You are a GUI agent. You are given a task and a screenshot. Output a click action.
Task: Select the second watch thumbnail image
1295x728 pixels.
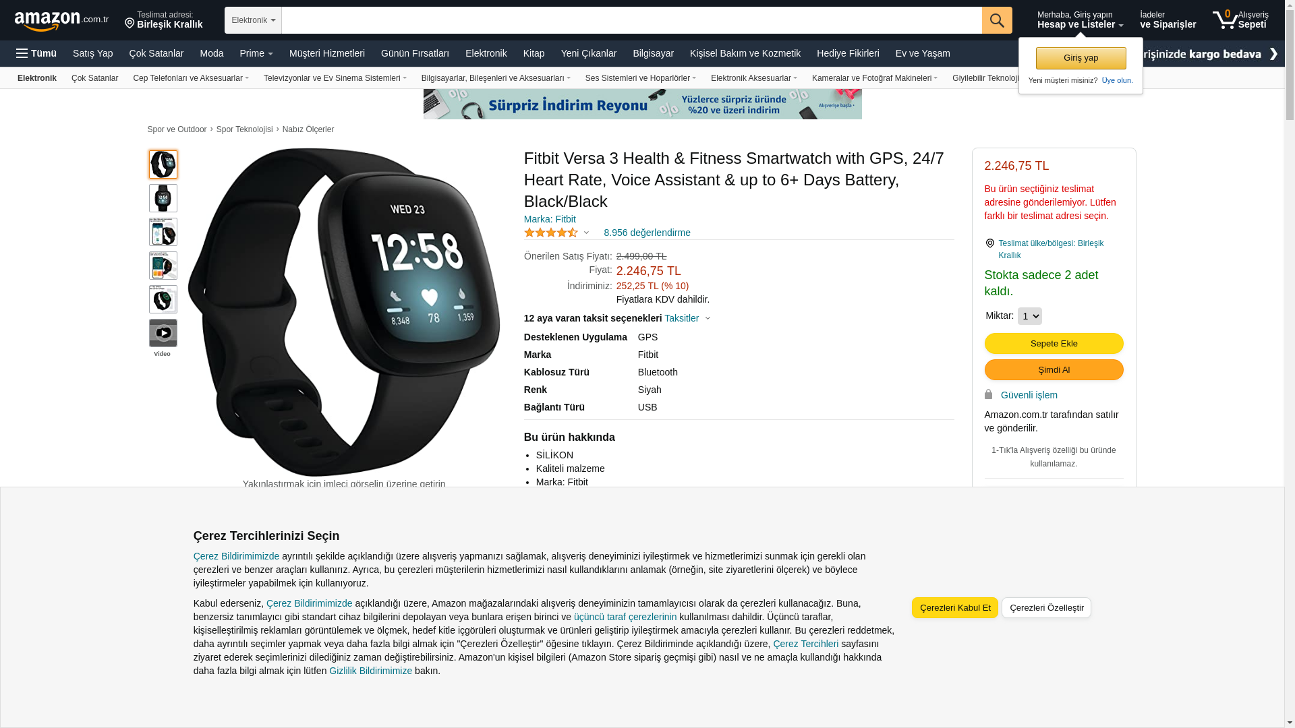[163, 198]
